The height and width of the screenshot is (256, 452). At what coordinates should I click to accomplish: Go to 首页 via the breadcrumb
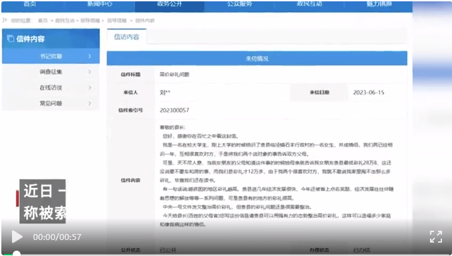[43, 21]
